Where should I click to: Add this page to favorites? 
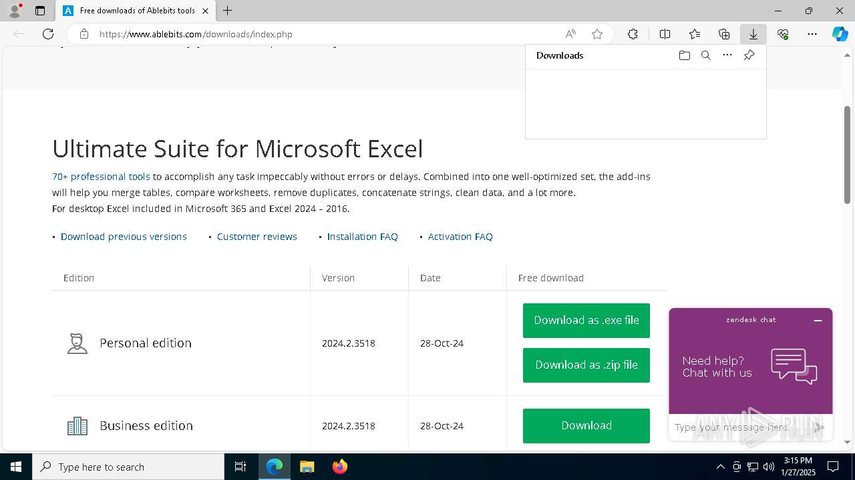click(x=597, y=34)
